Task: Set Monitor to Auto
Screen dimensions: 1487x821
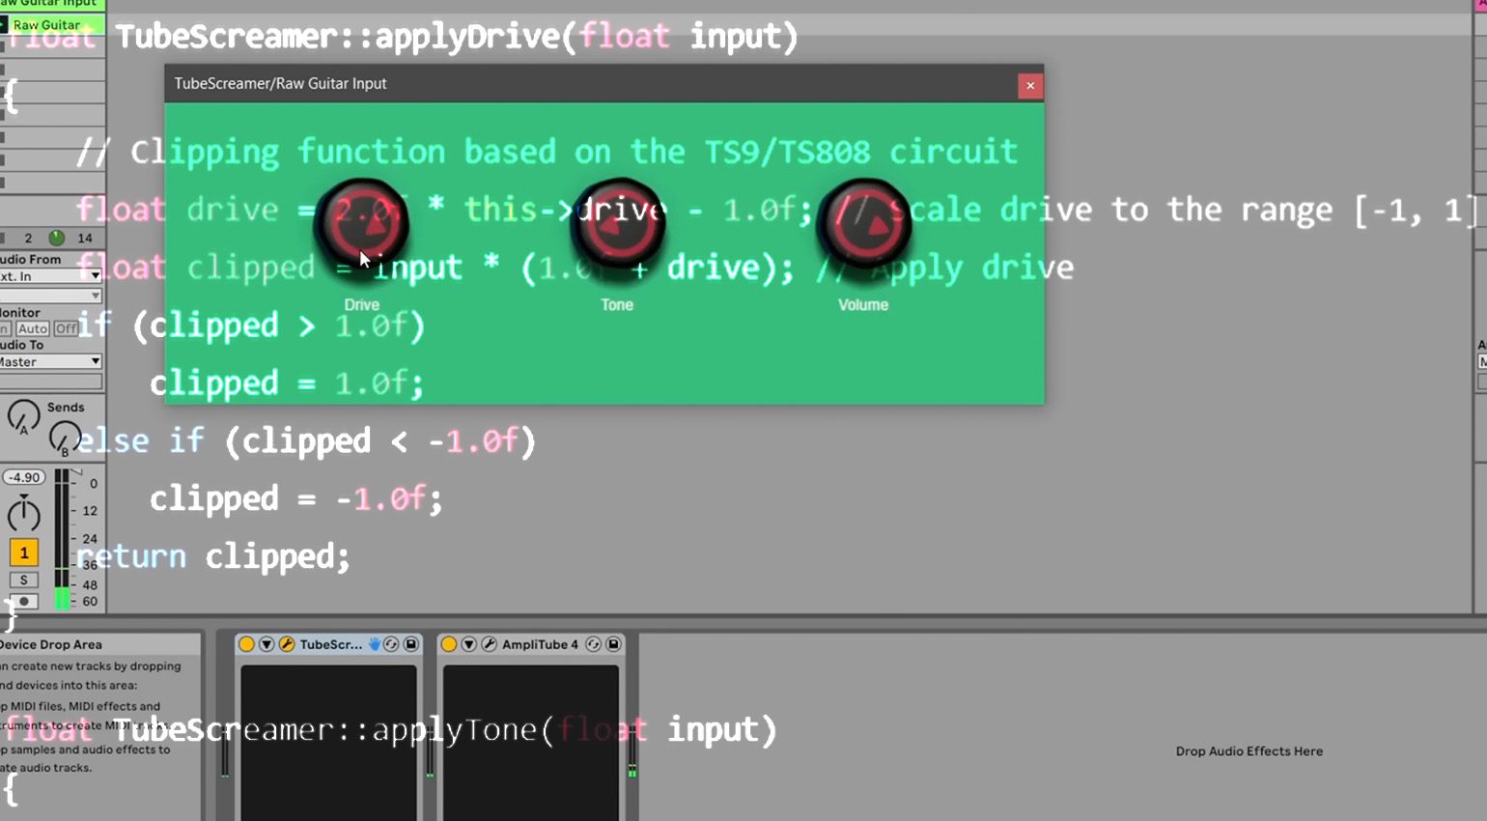Action: (32, 328)
